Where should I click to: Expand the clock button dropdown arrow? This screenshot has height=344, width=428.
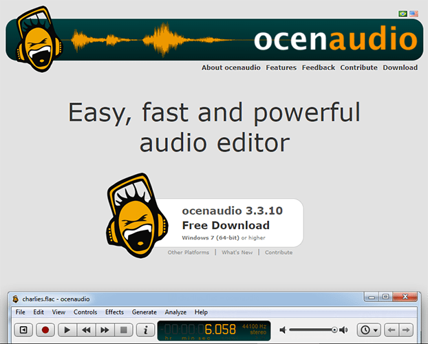[x=376, y=330]
